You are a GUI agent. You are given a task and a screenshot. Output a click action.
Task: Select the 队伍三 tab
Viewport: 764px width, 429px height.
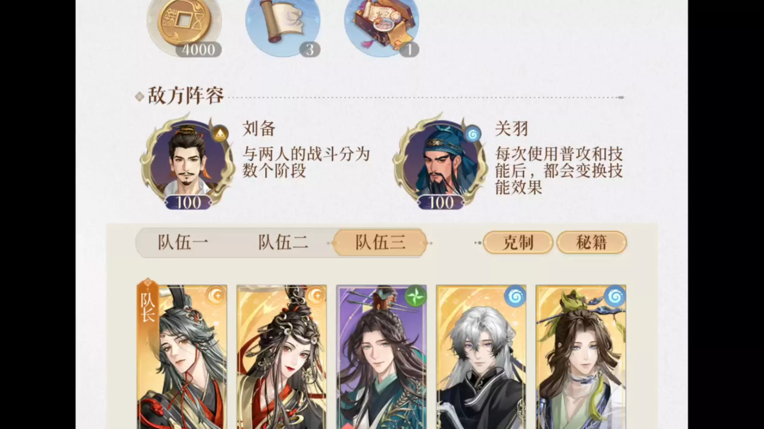tap(380, 242)
